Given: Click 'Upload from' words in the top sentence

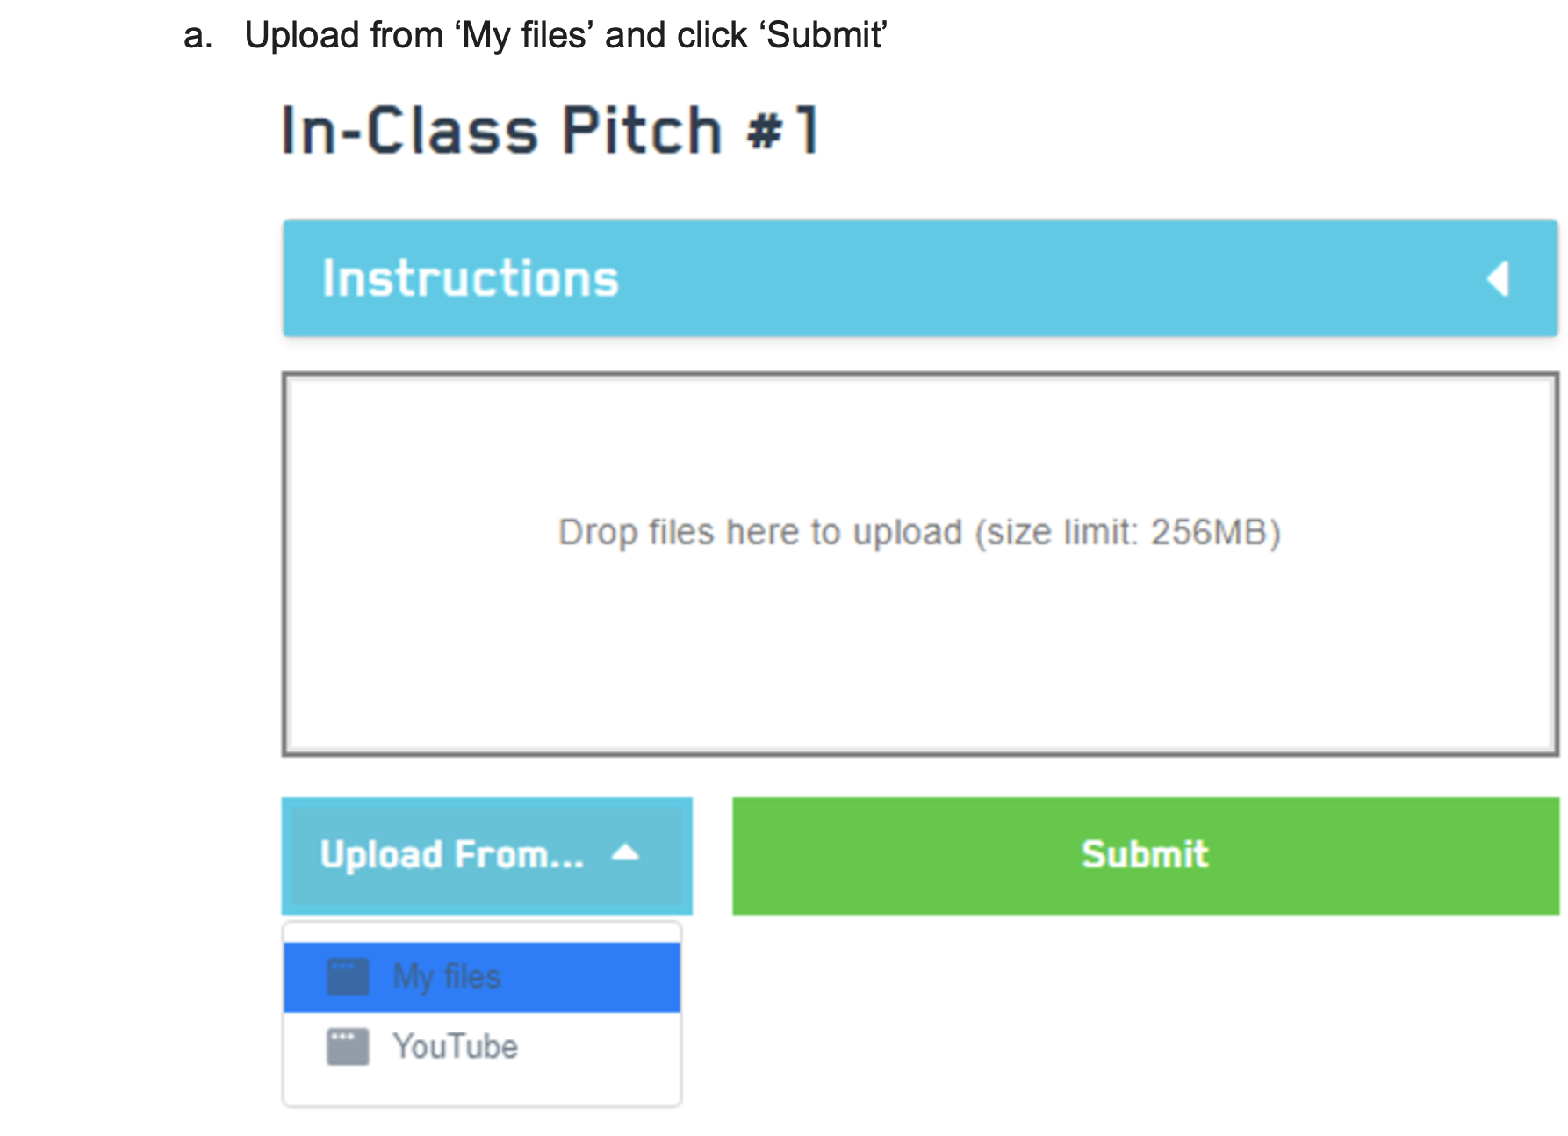Looking at the screenshot, I should pos(344,36).
